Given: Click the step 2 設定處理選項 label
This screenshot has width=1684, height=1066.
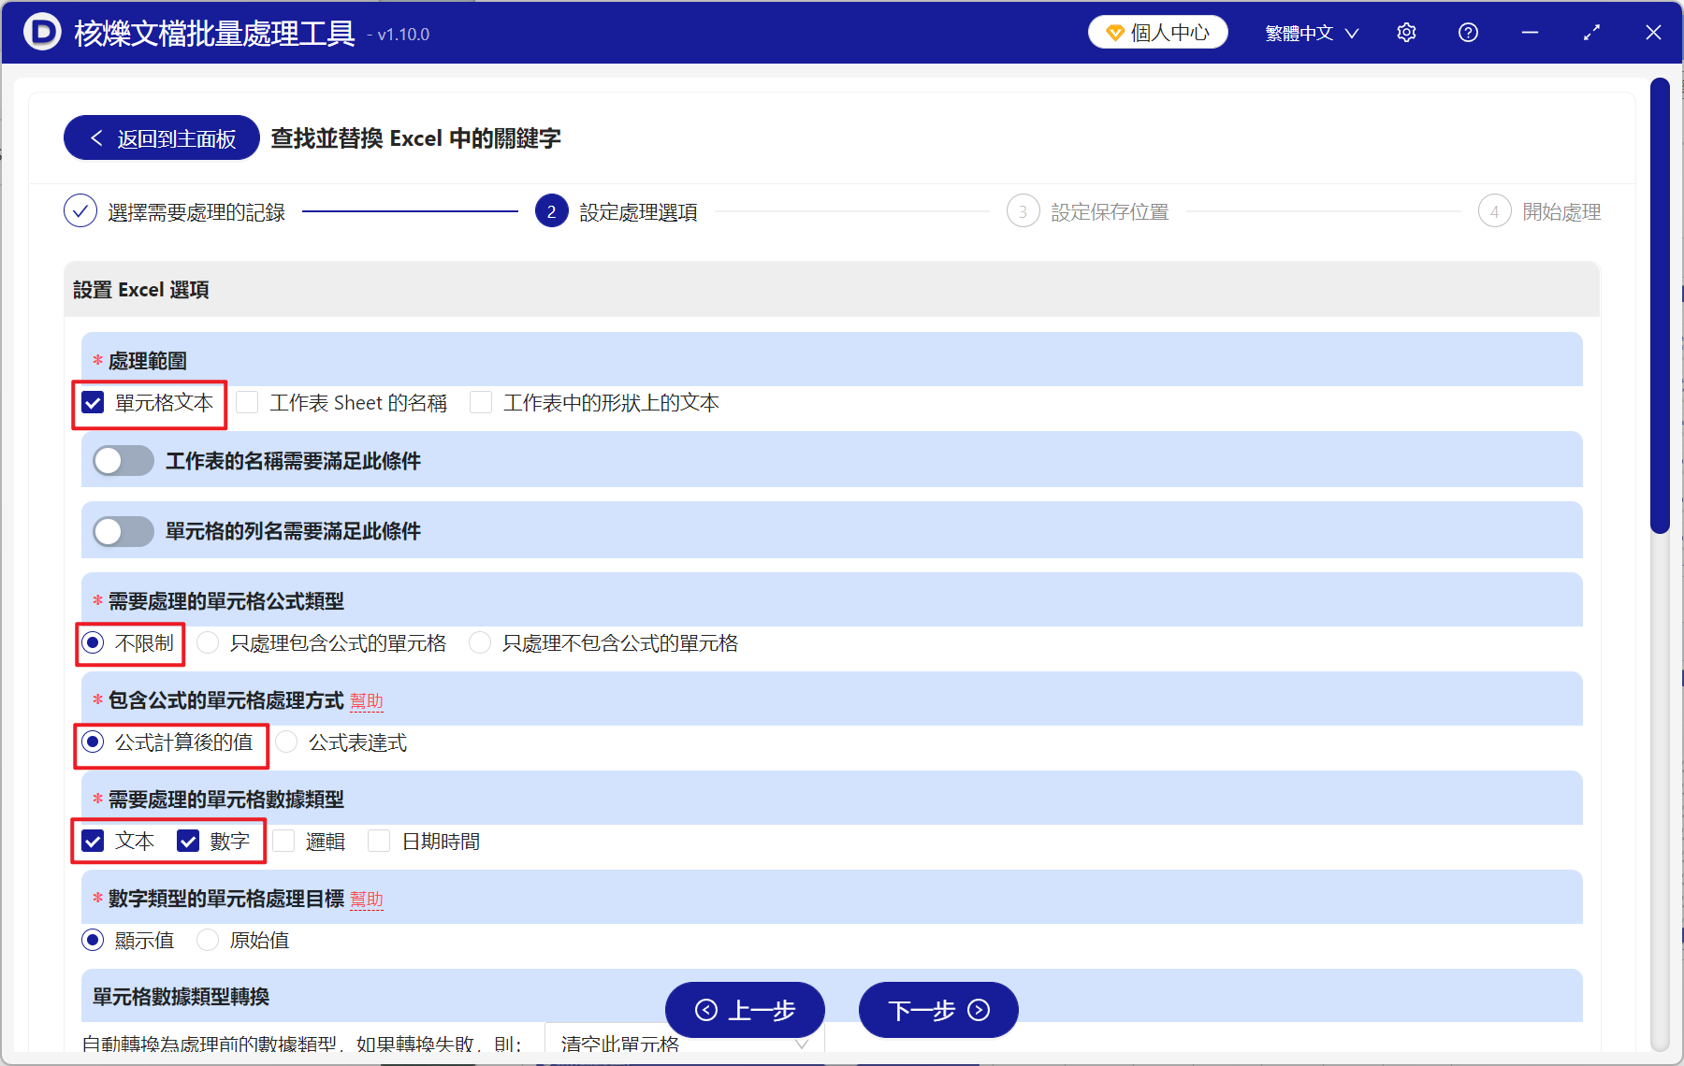Looking at the screenshot, I should tap(640, 211).
